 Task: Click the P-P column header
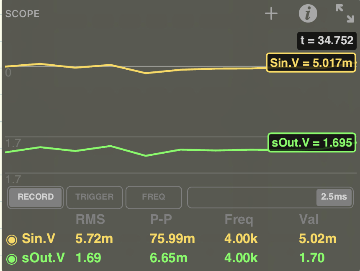pos(161,220)
